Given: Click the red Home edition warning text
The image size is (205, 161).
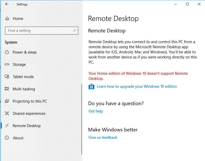Looking at the screenshot, I should (138, 76).
